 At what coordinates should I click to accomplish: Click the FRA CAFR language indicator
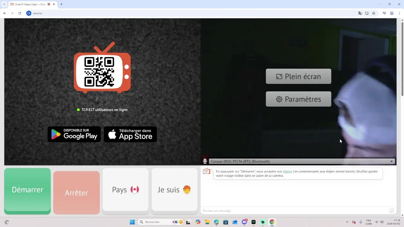[x=369, y=222]
